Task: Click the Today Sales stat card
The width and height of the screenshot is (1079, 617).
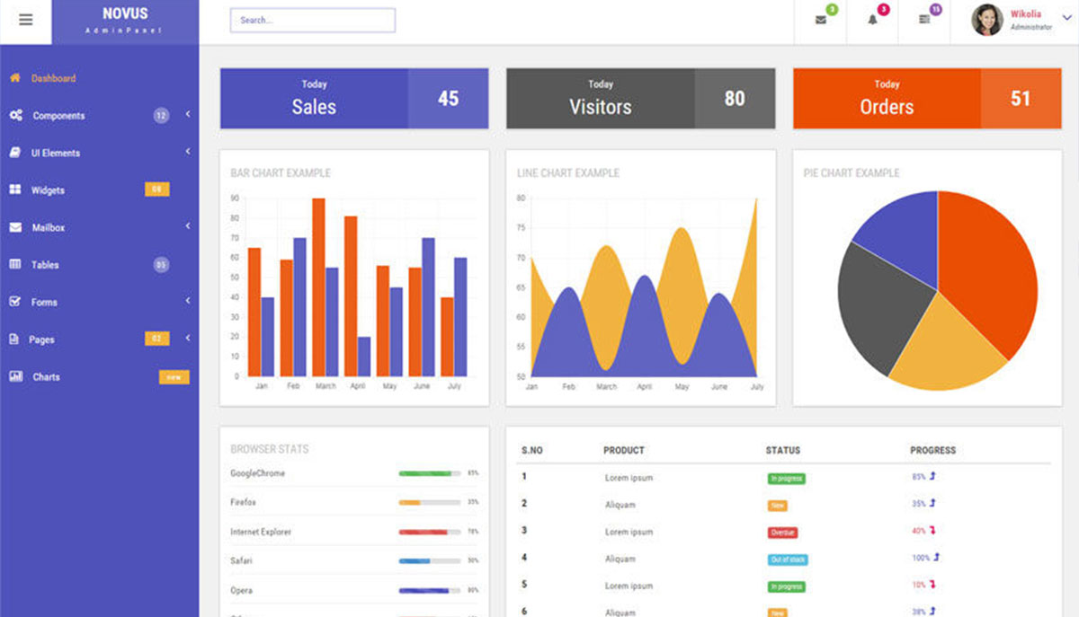Action: tap(354, 99)
